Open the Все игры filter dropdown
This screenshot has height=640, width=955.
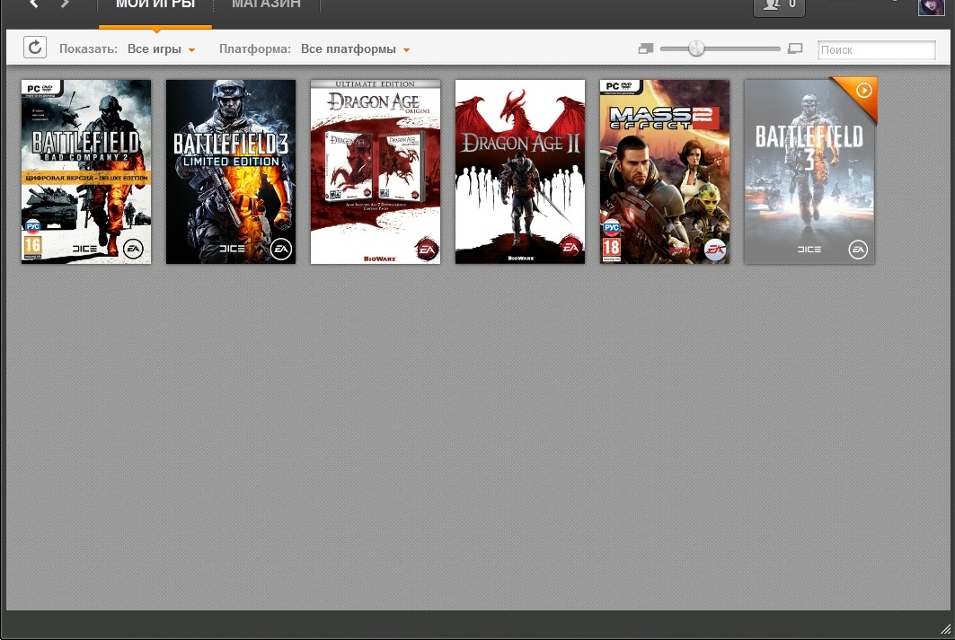[162, 49]
